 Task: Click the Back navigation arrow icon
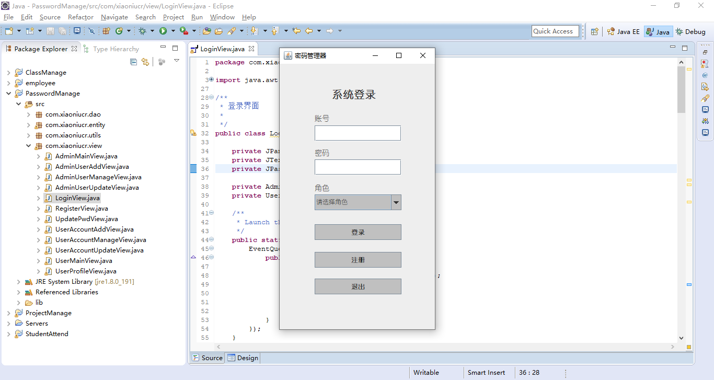309,31
